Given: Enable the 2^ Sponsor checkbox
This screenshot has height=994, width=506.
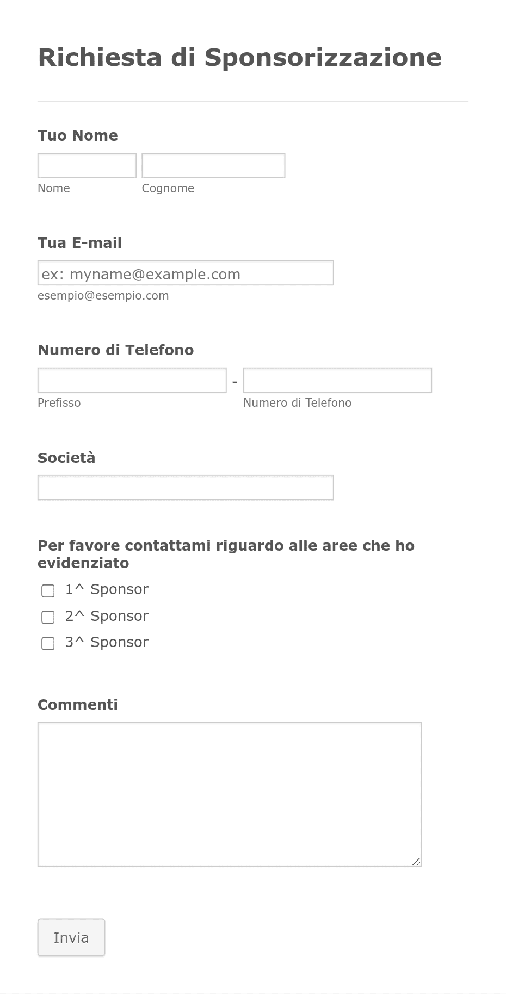Looking at the screenshot, I should click(x=48, y=617).
